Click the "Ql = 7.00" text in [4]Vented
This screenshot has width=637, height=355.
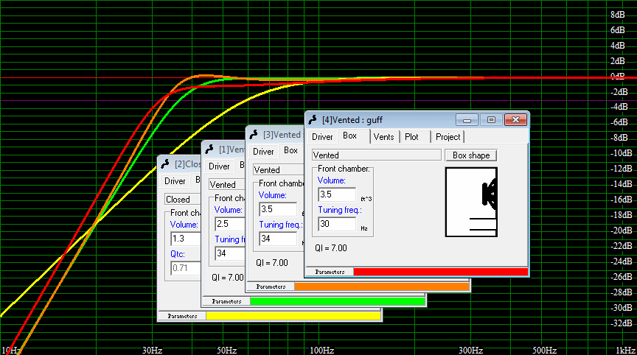[x=331, y=248]
